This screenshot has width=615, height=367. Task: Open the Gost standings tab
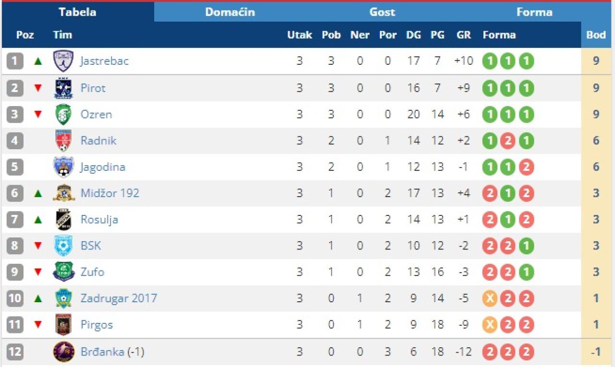point(382,12)
